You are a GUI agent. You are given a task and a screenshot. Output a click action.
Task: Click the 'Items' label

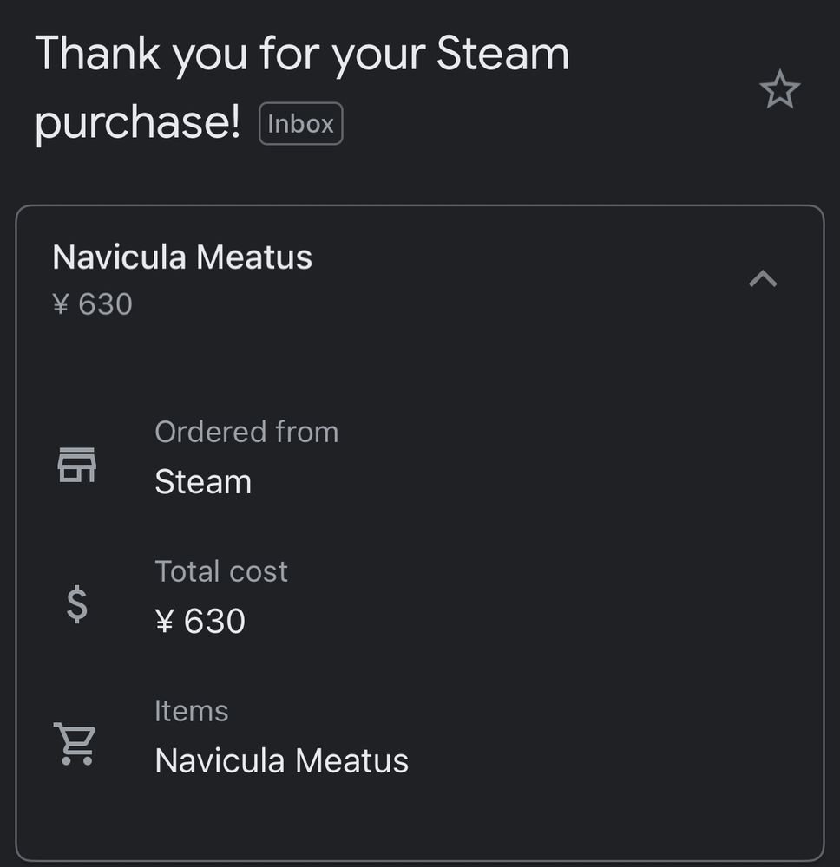(192, 711)
